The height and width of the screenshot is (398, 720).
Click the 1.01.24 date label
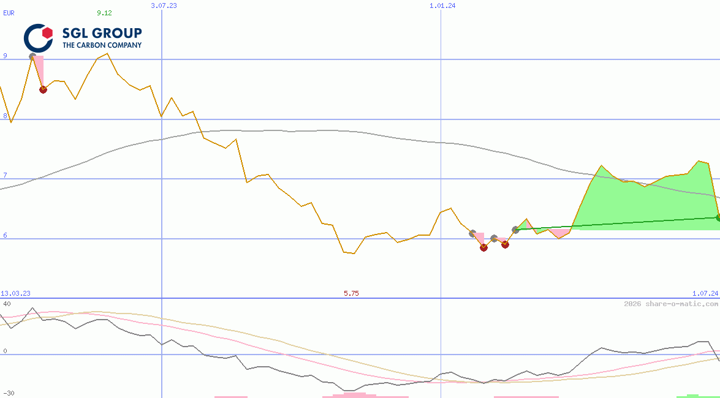443,6
